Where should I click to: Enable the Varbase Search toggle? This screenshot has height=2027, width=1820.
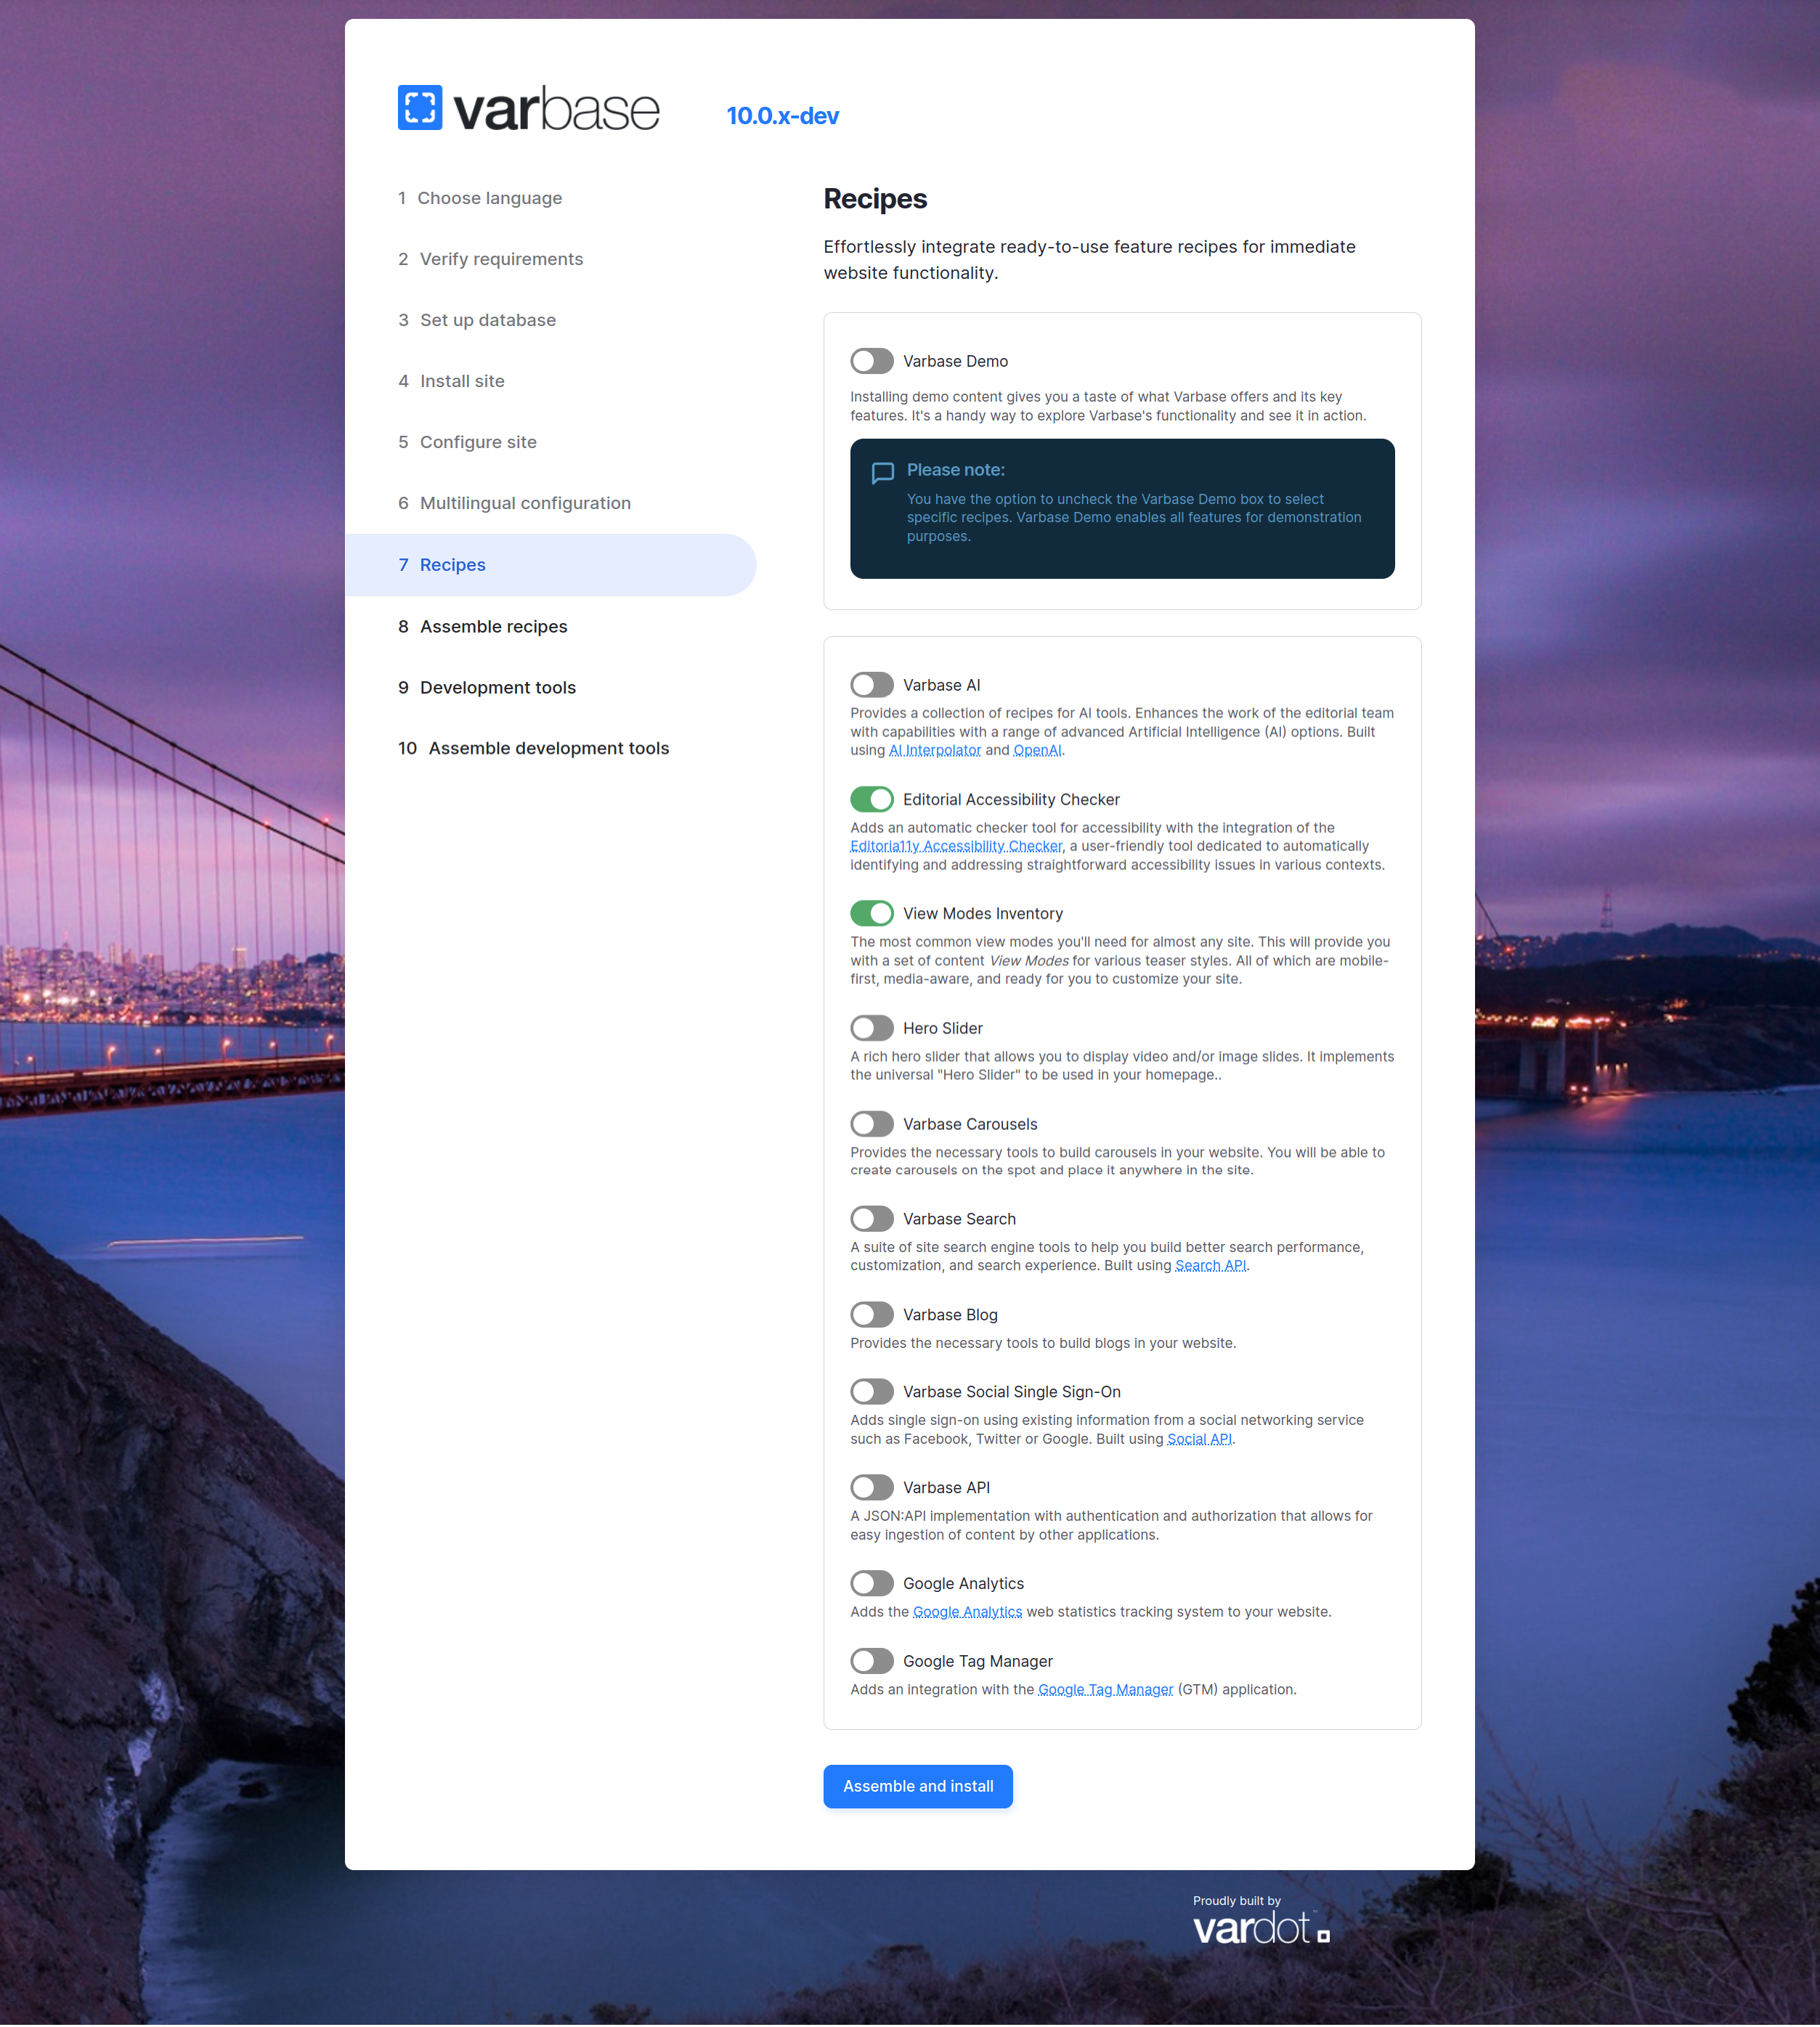click(x=871, y=1219)
